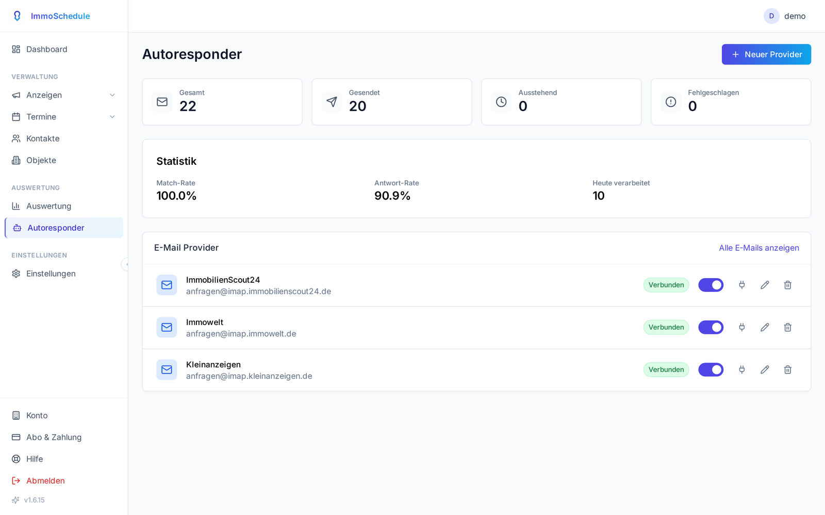825x515 pixels.
Task: Open Abo & Zahlung
Action: pos(64,437)
